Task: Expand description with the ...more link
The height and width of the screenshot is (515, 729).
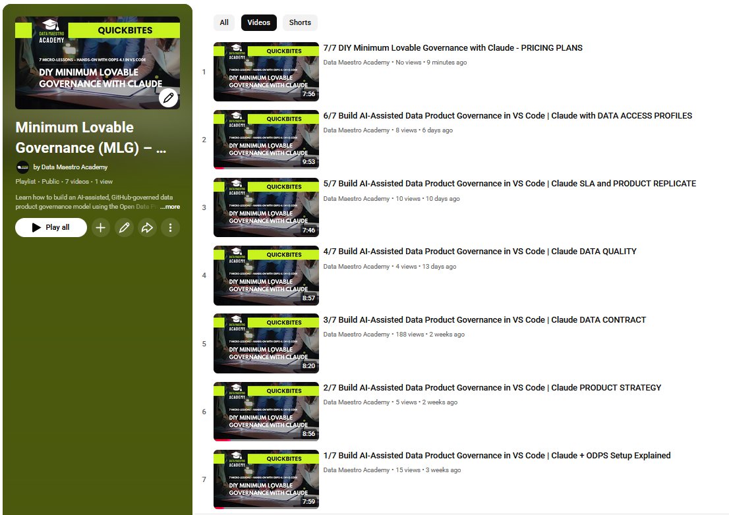Action: click(x=170, y=207)
